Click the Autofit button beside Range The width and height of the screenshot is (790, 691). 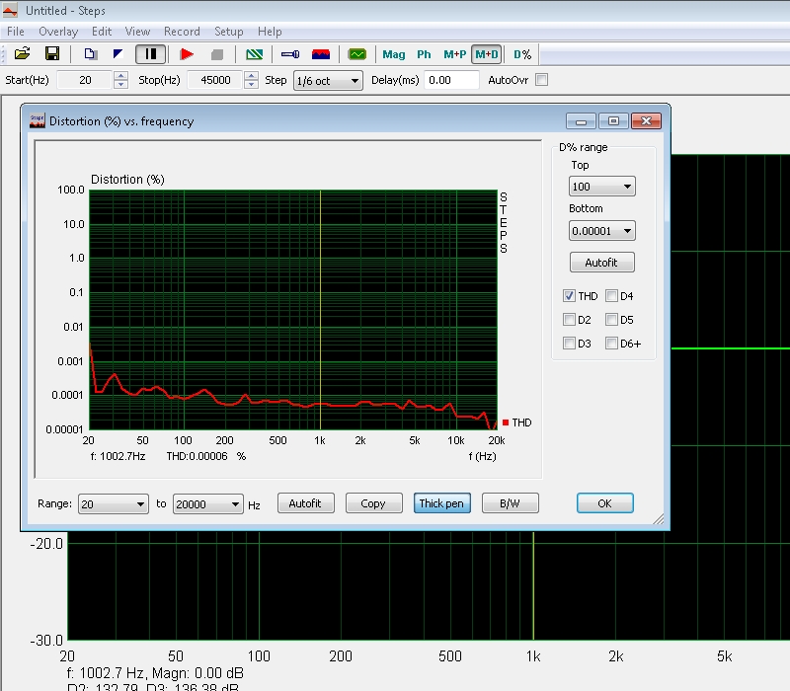(305, 503)
